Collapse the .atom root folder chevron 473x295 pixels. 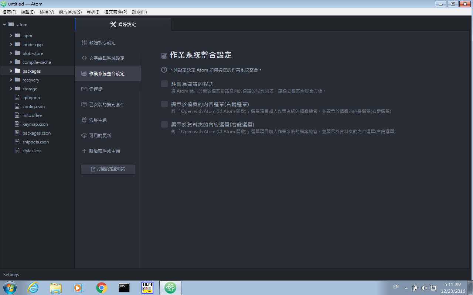point(4,25)
